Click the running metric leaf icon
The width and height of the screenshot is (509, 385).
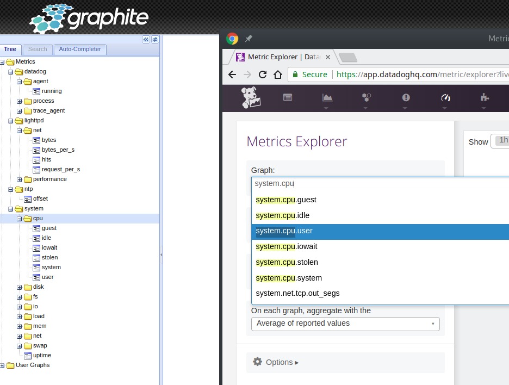[36, 91]
